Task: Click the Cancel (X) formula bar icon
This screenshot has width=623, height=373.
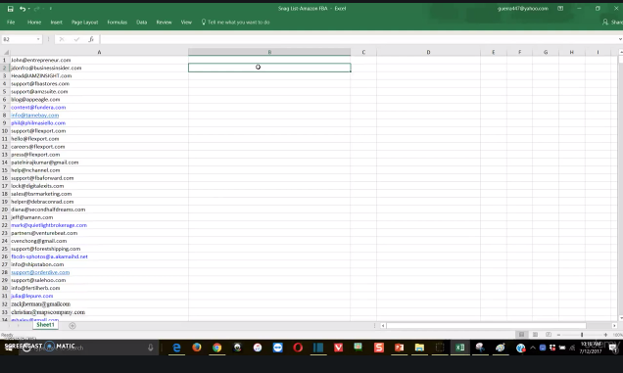Action: tap(62, 39)
